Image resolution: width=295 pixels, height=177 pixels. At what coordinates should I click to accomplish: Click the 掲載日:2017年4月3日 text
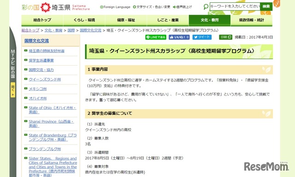(254, 37)
